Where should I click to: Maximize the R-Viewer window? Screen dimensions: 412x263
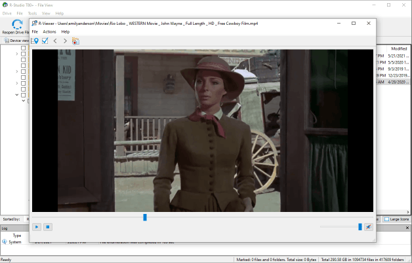tap(354, 24)
